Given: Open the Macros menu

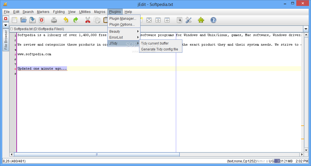Looking at the screenshot, I should (x=100, y=12).
